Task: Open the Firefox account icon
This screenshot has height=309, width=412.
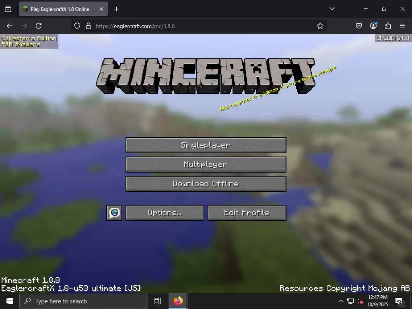Action: tap(373, 26)
